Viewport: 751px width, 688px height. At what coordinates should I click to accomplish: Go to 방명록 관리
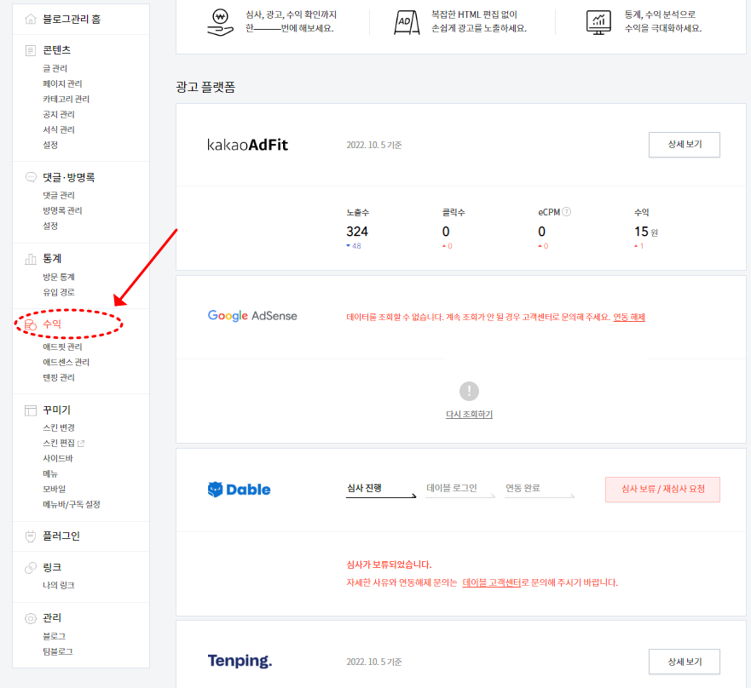(x=63, y=210)
